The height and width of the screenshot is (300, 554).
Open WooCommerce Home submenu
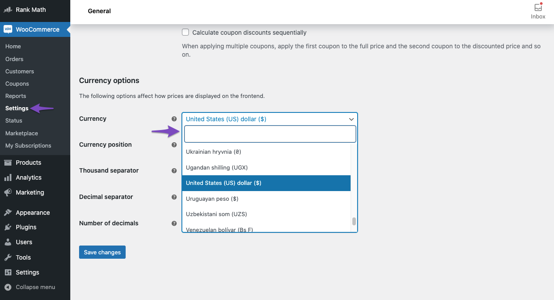(x=13, y=46)
